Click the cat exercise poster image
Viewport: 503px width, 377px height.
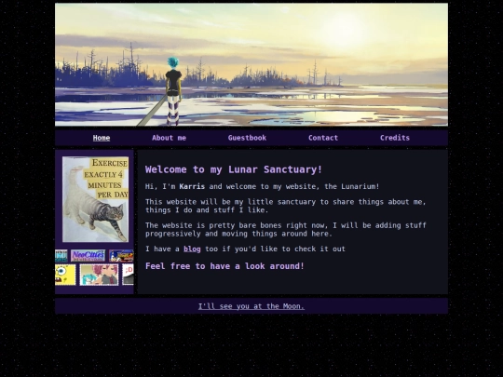(95, 199)
